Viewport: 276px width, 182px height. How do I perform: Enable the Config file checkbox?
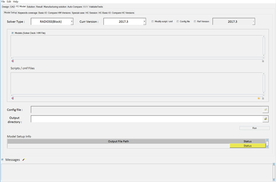178,21
